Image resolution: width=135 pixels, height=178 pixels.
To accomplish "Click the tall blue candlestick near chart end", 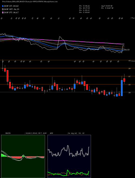I will pyautogui.click(x=122, y=88).
